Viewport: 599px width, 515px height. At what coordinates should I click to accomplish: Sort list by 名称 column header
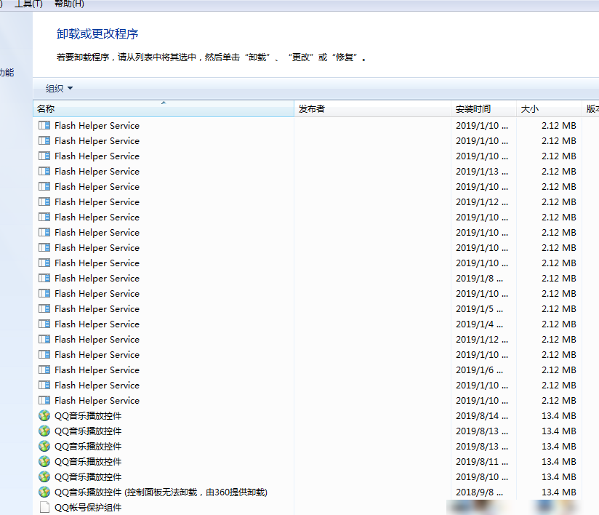pos(164,108)
